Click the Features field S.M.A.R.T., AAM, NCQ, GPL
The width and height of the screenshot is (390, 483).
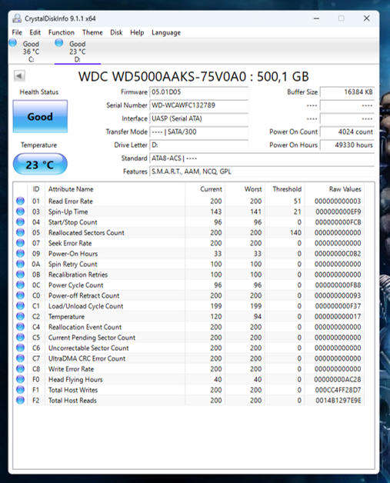tap(262, 172)
